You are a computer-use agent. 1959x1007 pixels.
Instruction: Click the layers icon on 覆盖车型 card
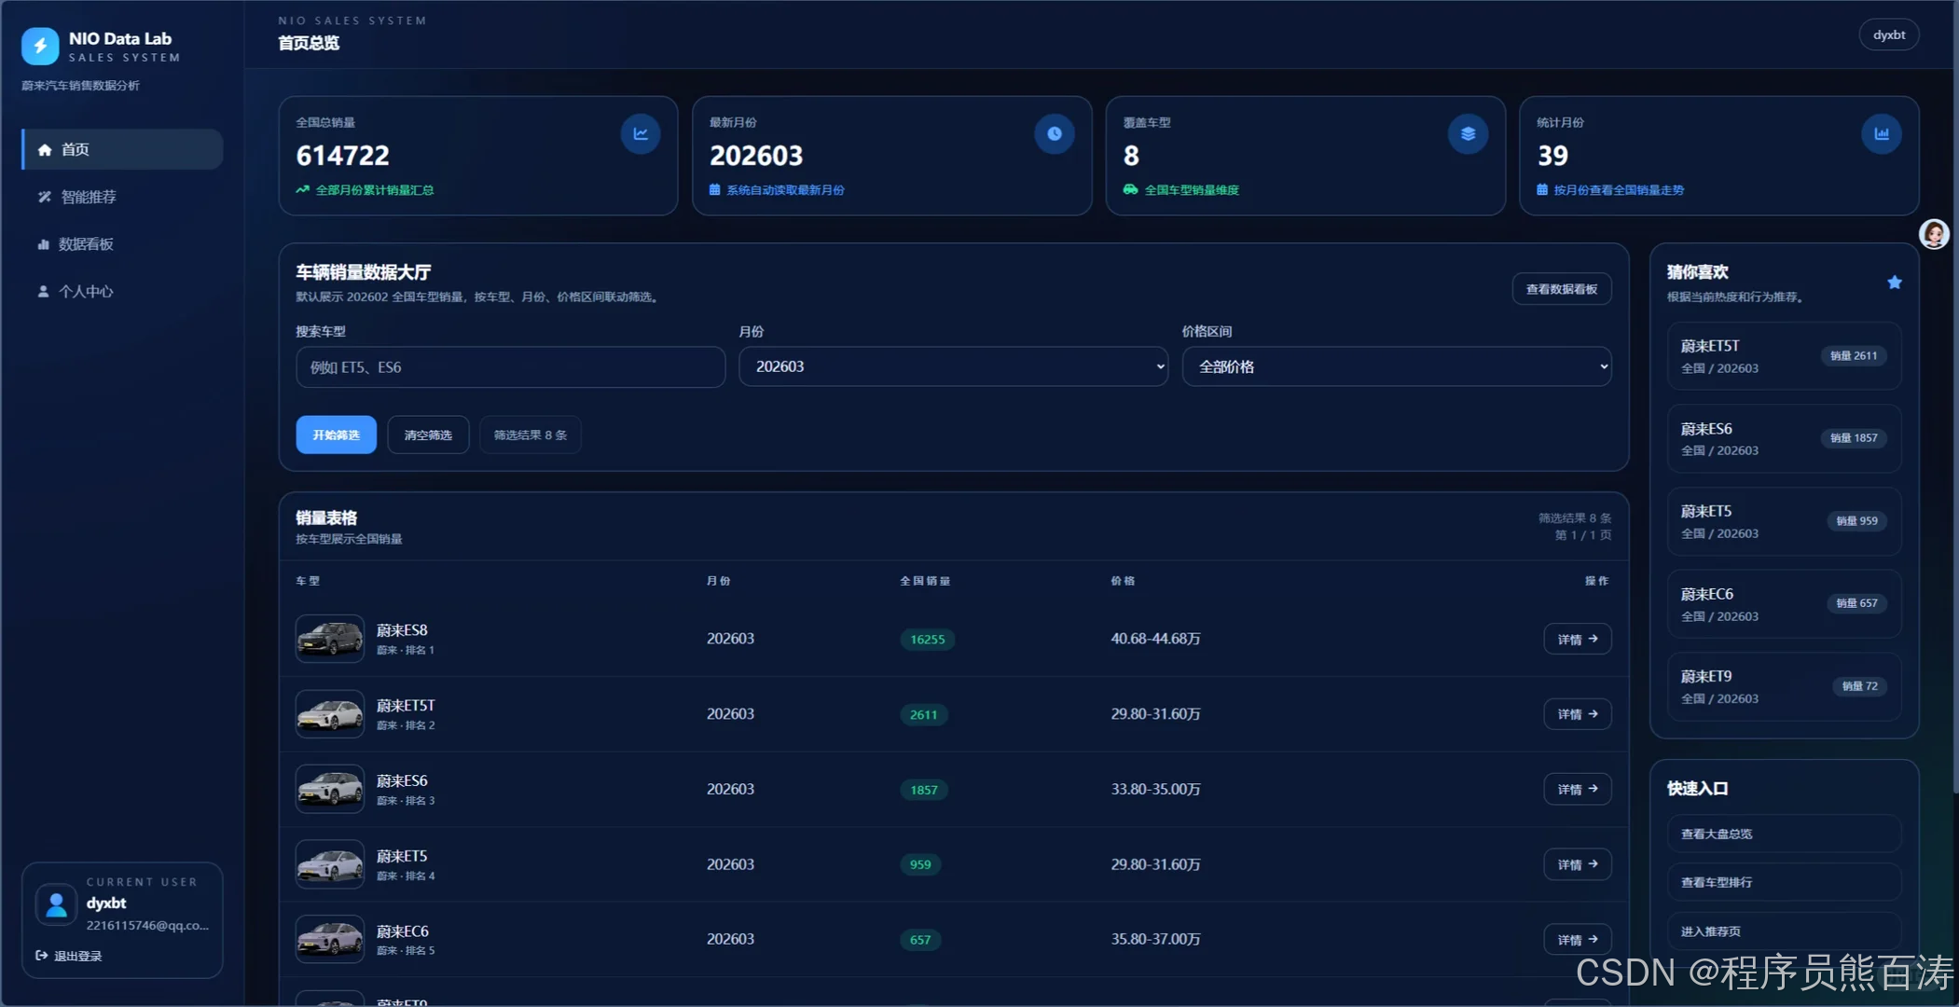click(x=1468, y=133)
